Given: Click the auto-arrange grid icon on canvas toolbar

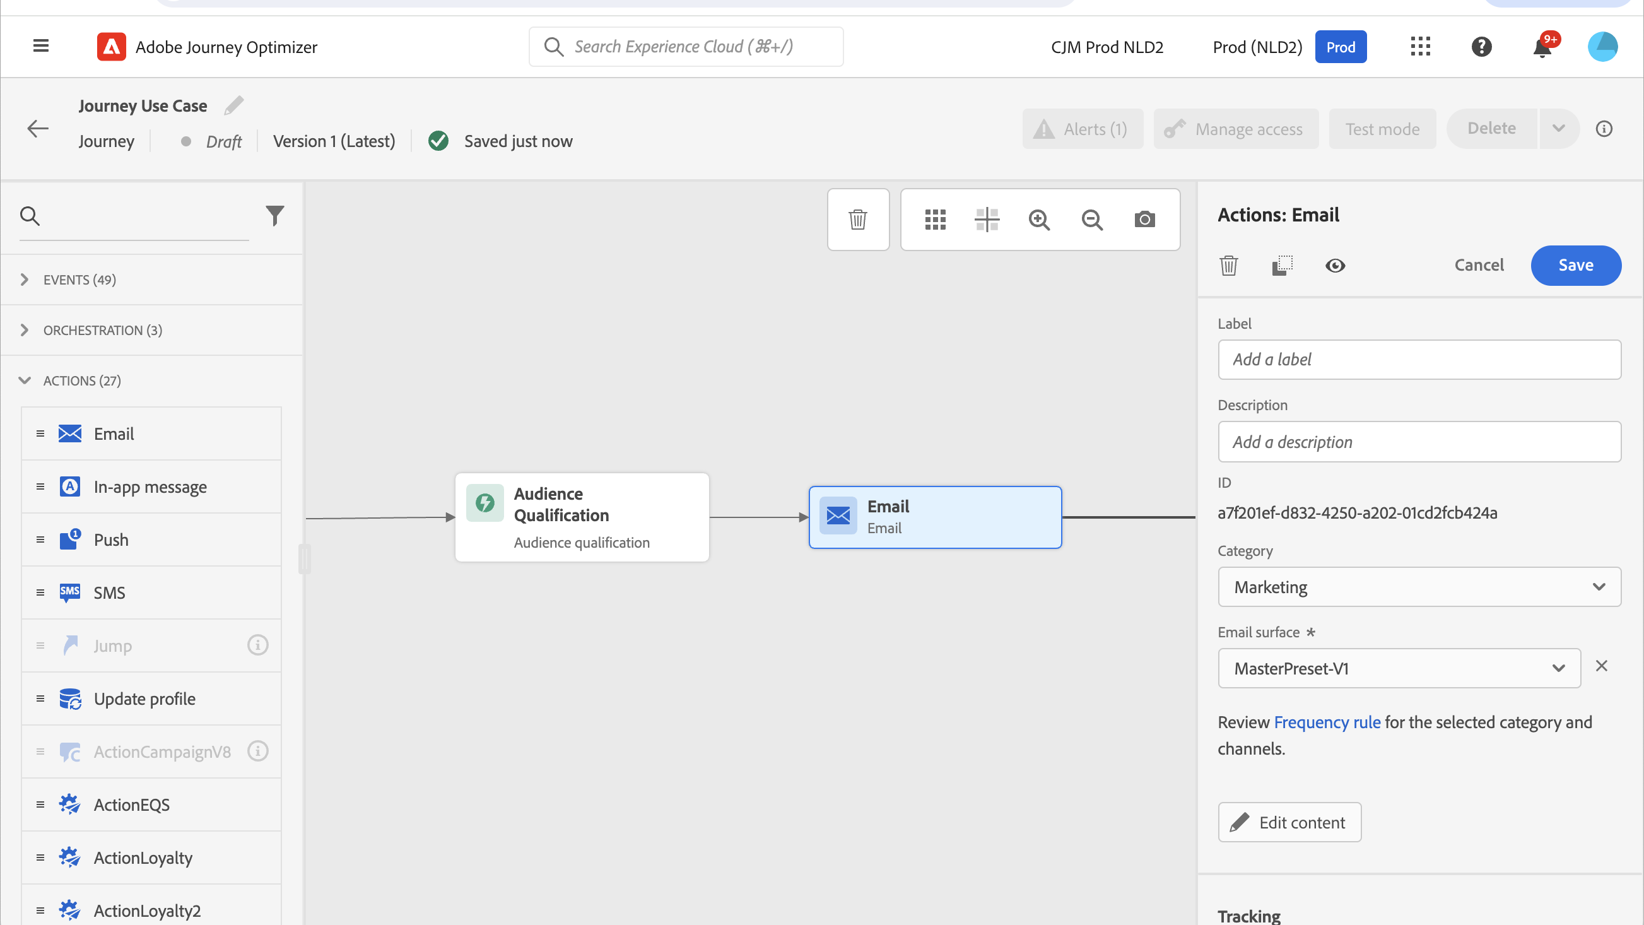Looking at the screenshot, I should click(935, 220).
